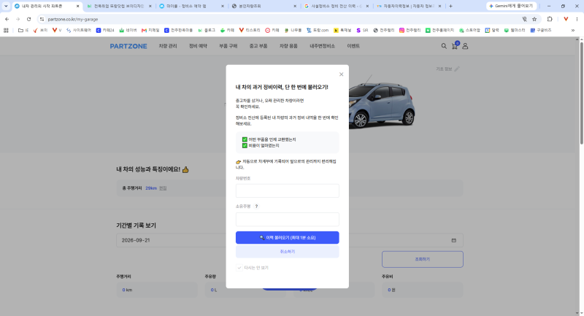Viewport: 584px width, 316px height.
Task: Open a new tab with plus button
Action: point(450,6)
